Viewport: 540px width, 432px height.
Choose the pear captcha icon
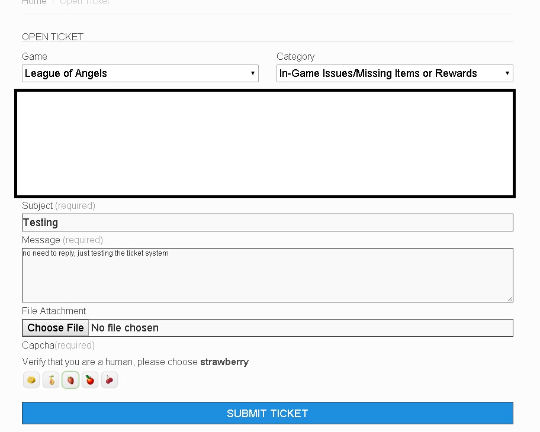[51, 380]
